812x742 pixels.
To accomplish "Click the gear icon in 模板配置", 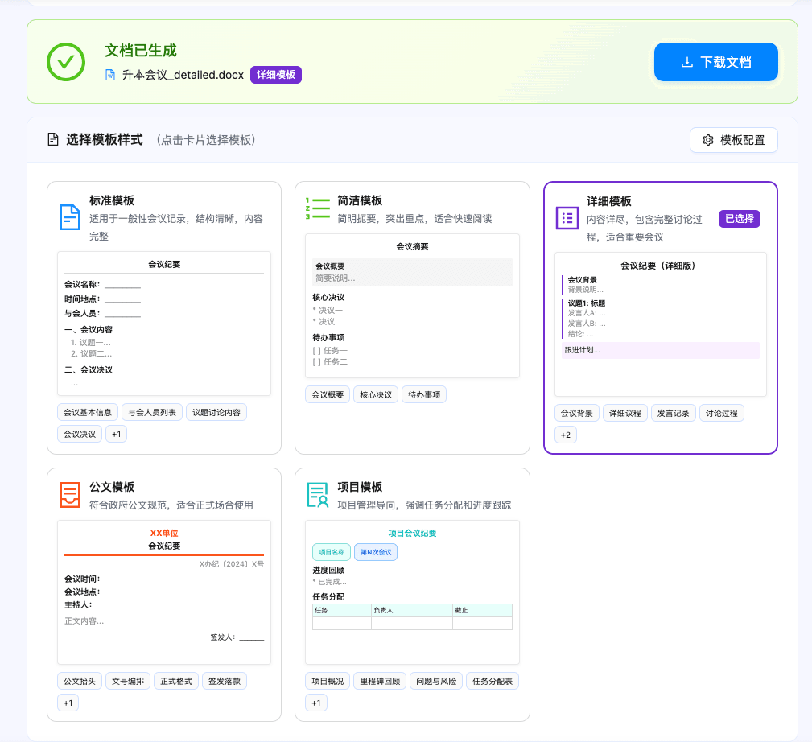I will tap(708, 140).
